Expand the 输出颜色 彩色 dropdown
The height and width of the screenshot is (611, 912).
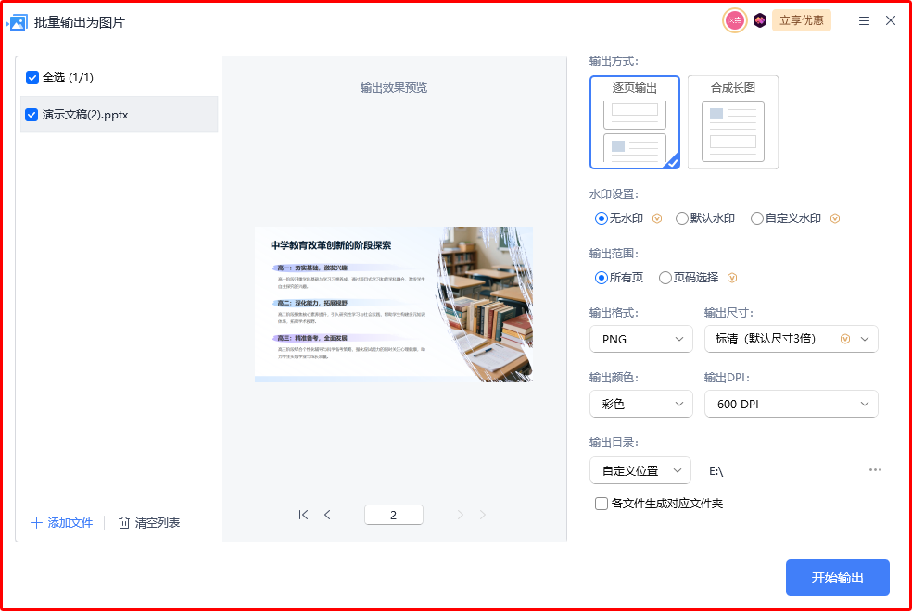tap(640, 404)
